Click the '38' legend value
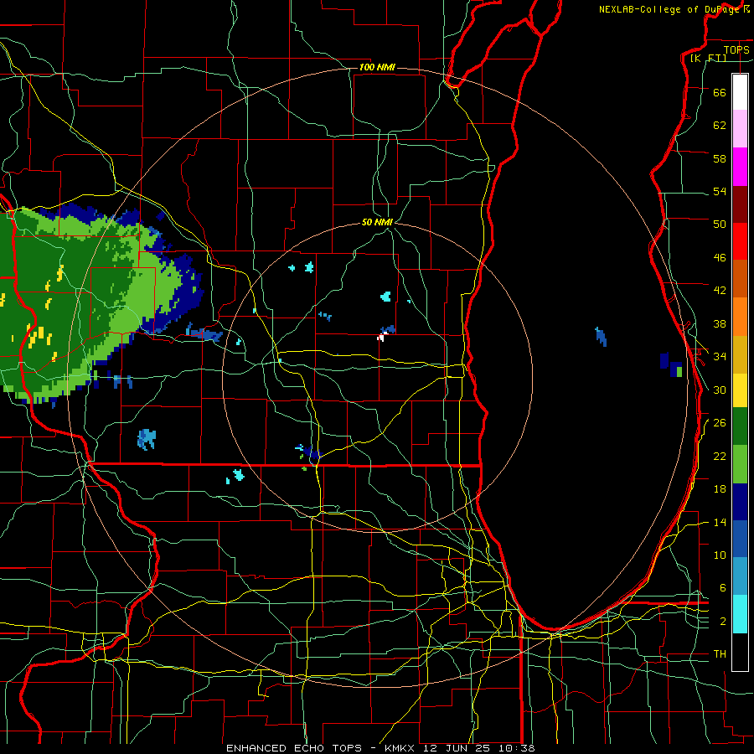The image size is (754, 754). tap(720, 324)
